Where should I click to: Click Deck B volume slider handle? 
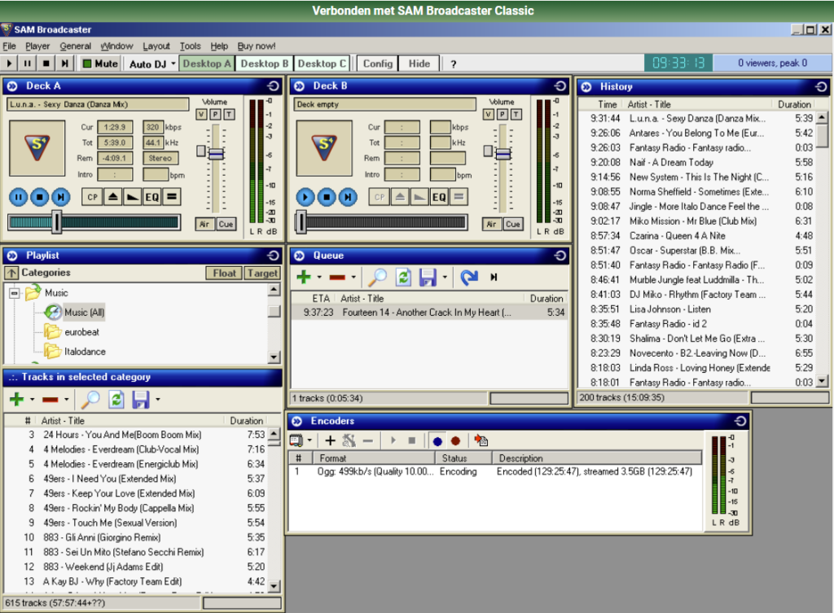coord(503,154)
